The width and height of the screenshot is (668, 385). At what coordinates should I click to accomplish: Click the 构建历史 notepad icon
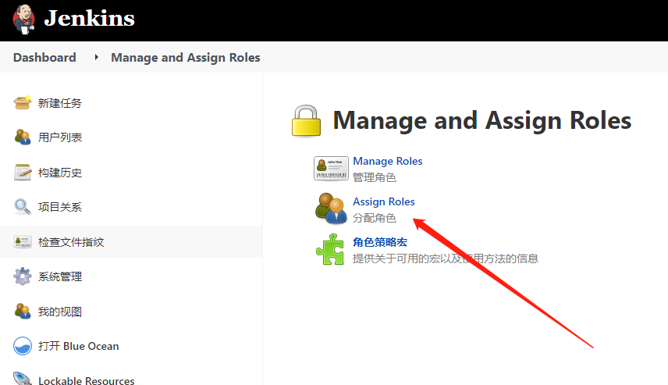coord(23,173)
